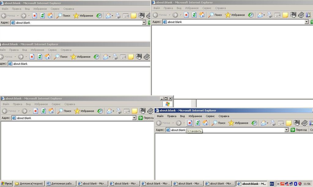Click Назад back button in active window
Viewport: 313px width, 187px height.
tap(163, 123)
